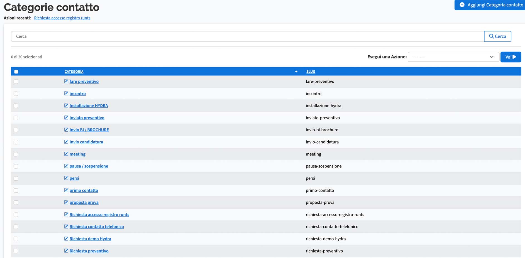525x258 pixels.
Task: Check the box for the fare preventivo row
Action: point(16,82)
